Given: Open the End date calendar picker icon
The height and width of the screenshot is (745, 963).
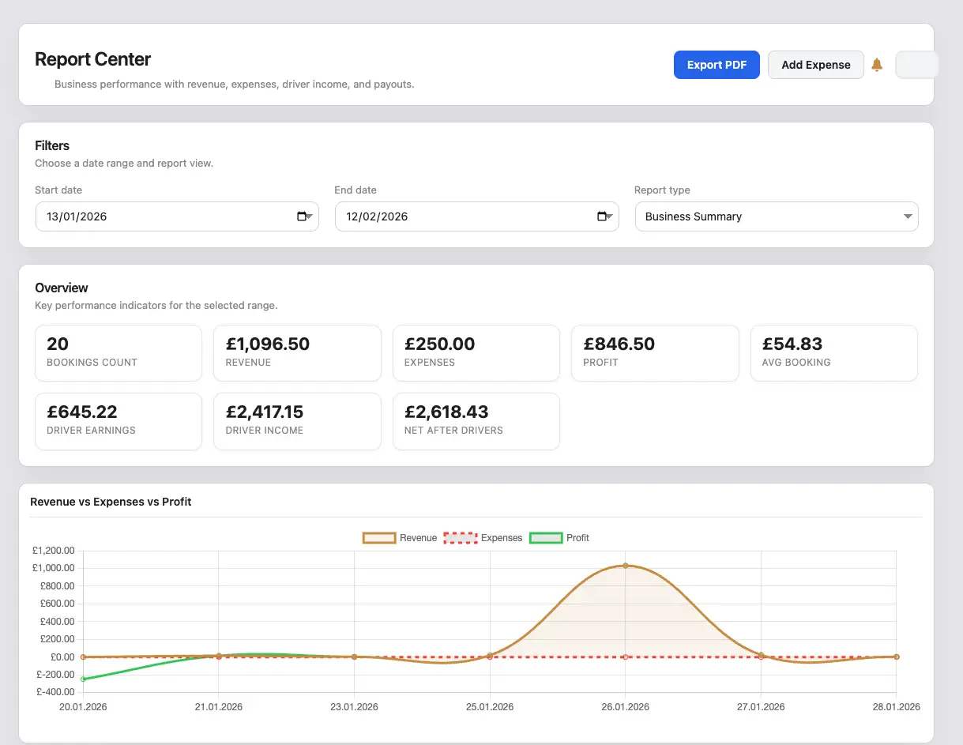Looking at the screenshot, I should tap(602, 216).
